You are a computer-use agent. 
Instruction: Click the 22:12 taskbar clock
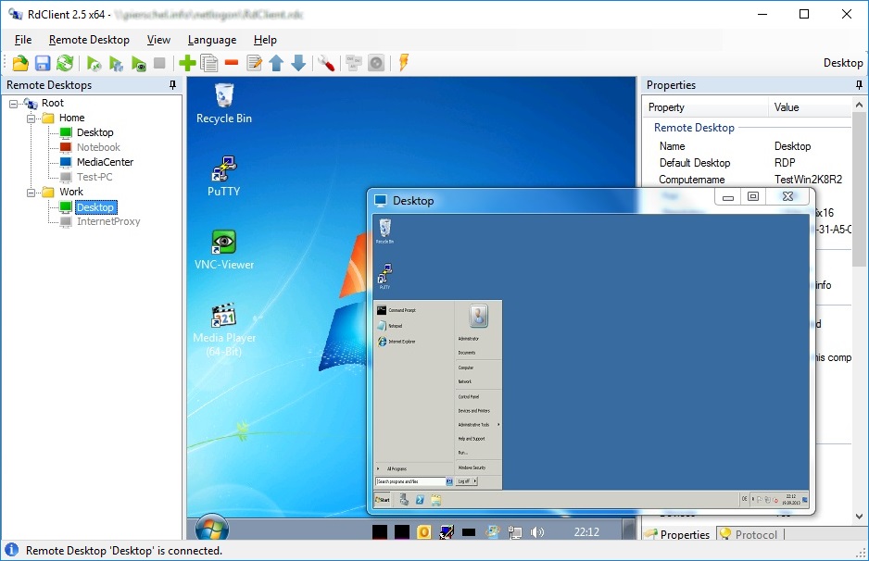(x=586, y=532)
